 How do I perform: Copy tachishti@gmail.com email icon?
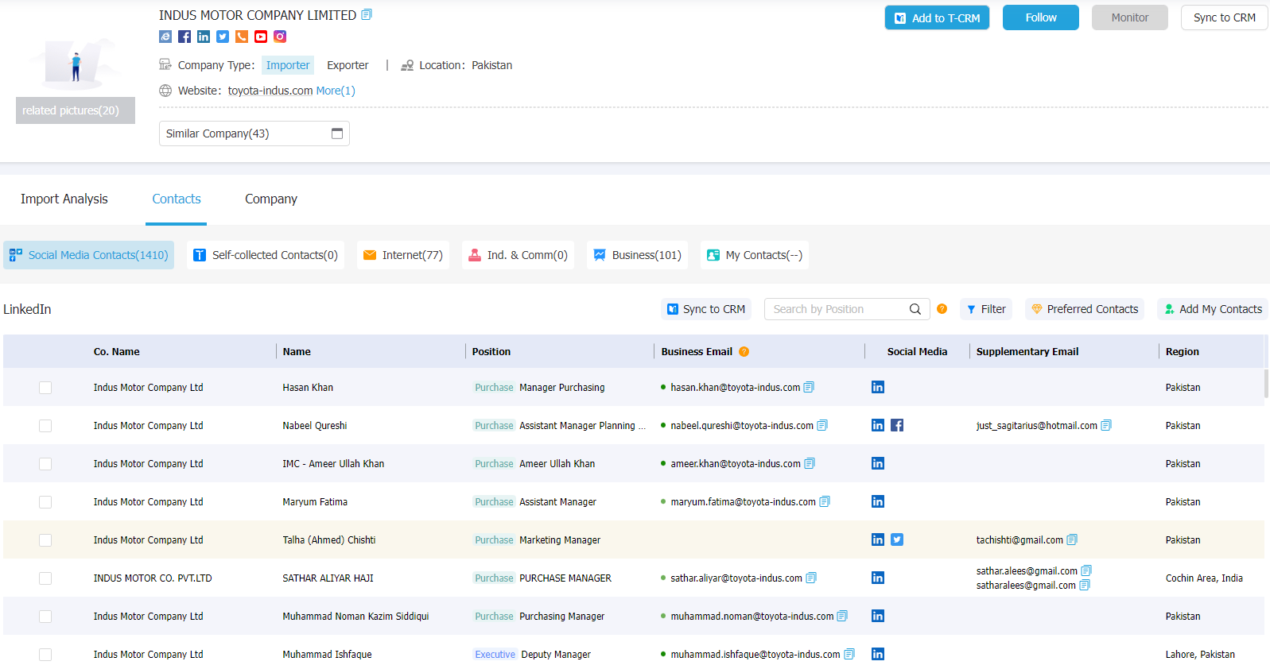(1072, 539)
